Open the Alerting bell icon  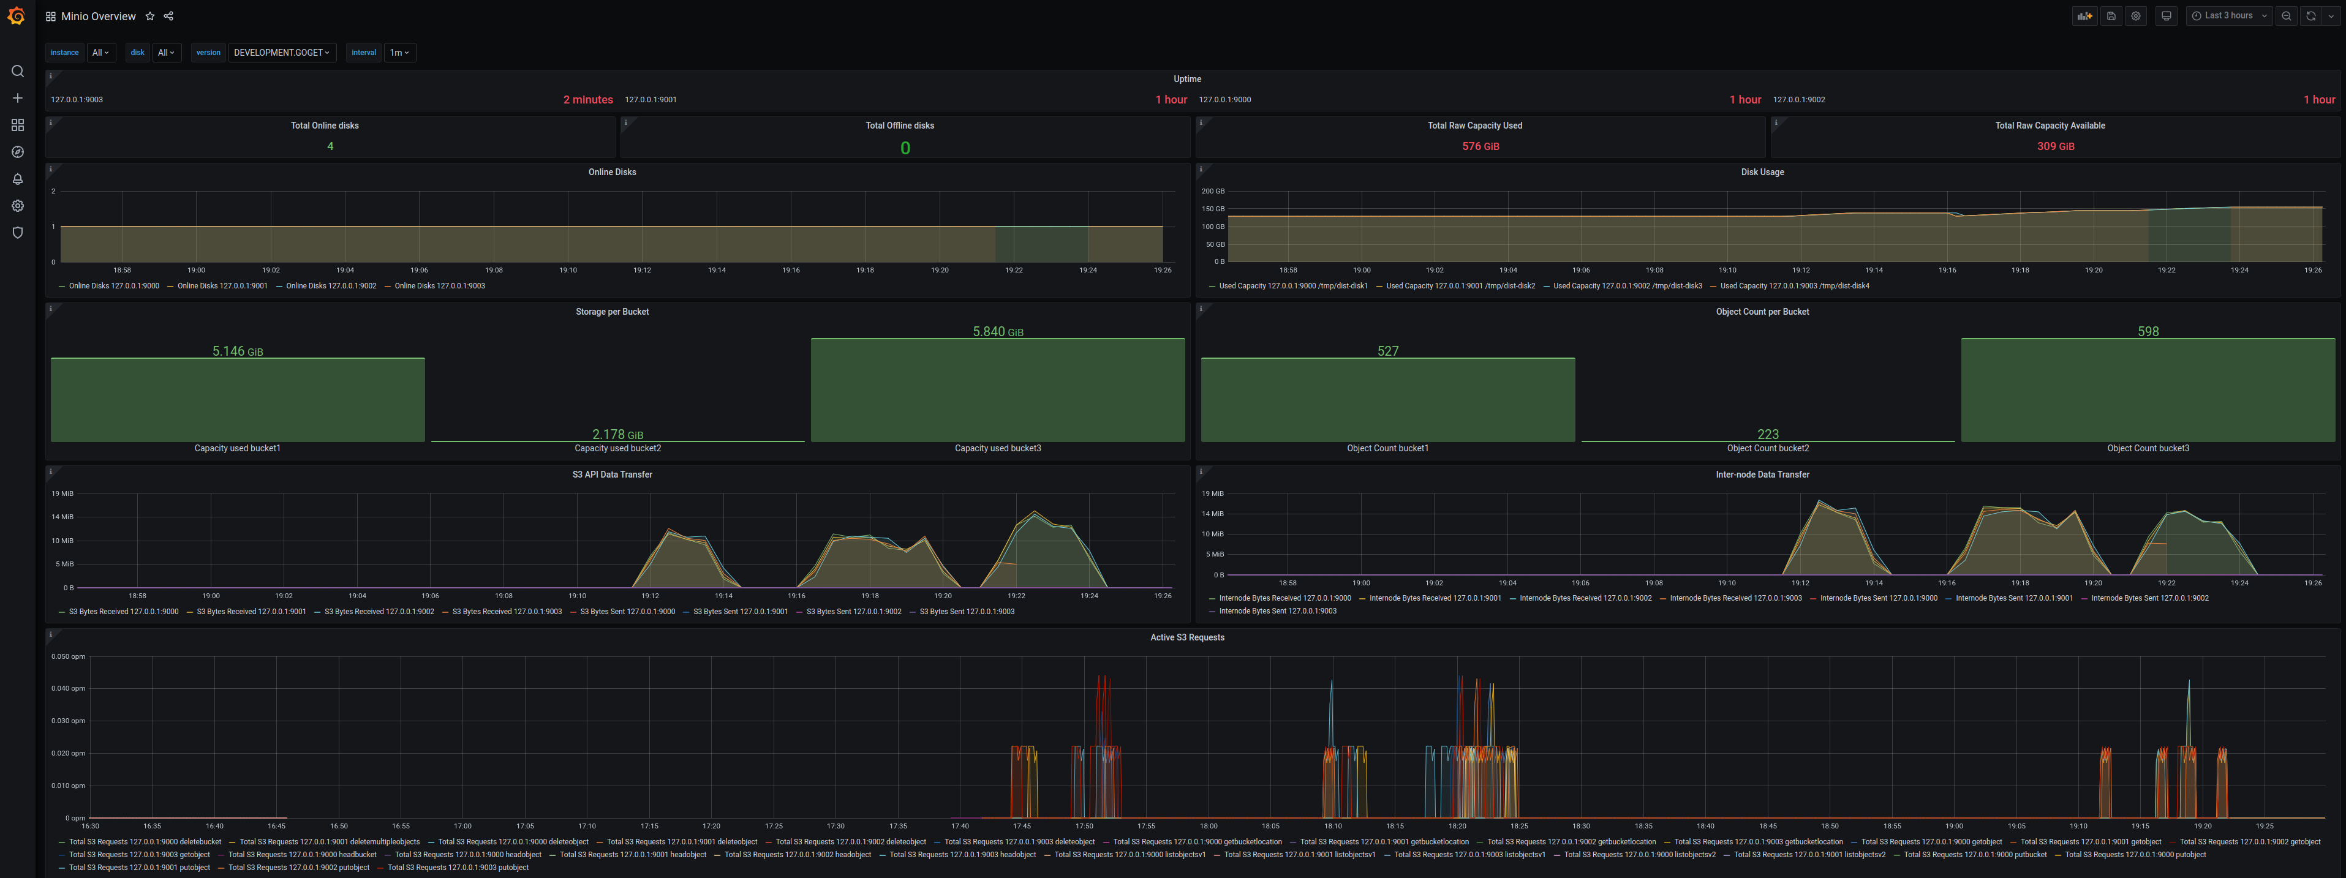coord(17,179)
